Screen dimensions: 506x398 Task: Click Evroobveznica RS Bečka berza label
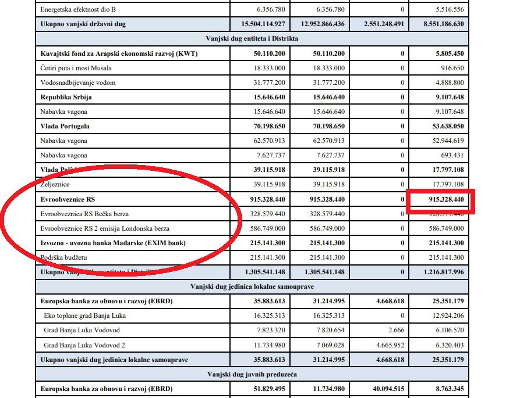84,214
